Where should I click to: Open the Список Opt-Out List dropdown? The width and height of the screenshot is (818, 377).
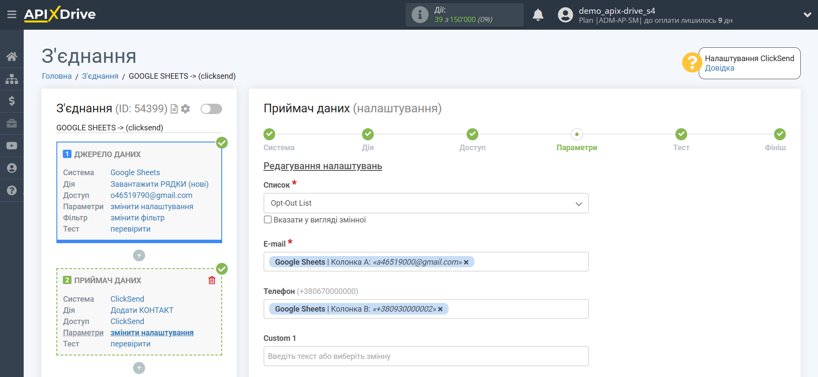426,203
